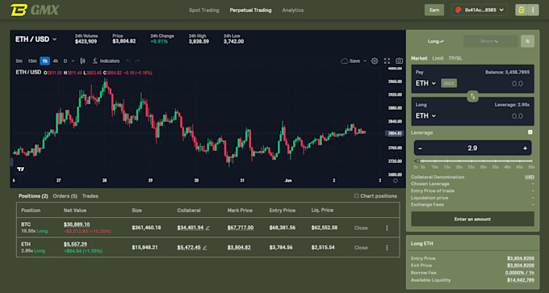The height and width of the screenshot is (293, 549).
Task: Show the Trades tab
Action: (x=90, y=196)
